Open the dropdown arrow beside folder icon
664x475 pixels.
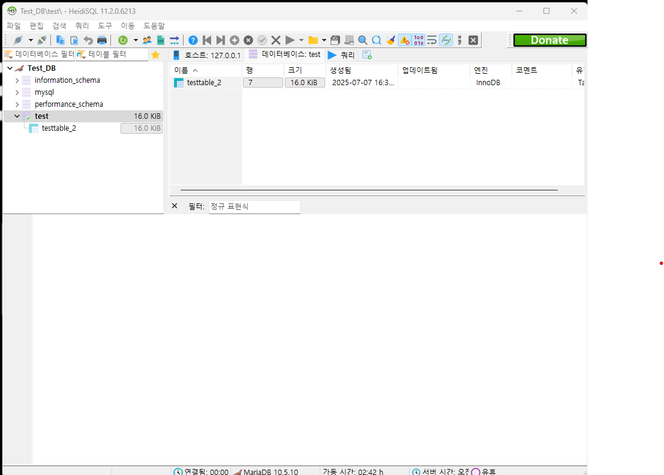coord(324,40)
